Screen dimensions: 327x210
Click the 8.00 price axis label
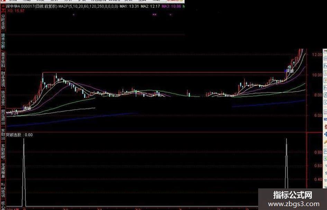click(x=318, y=95)
